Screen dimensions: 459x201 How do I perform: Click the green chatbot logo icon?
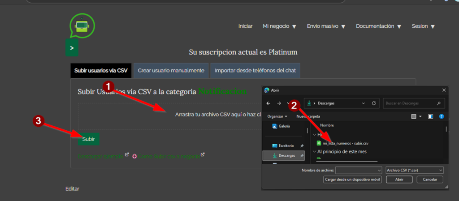(x=82, y=26)
